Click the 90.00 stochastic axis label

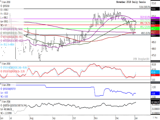(x=154, y=64)
